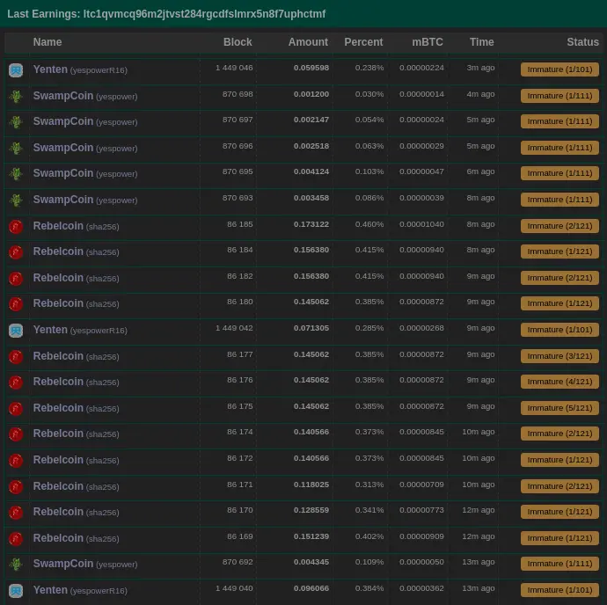The image size is (607, 605).
Task: Click the '4m ago' time cell
Action: 480,94
